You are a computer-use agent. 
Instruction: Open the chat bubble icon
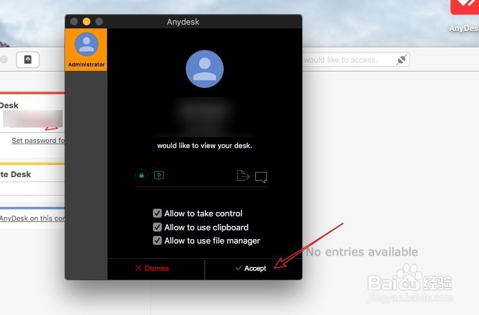(x=261, y=177)
